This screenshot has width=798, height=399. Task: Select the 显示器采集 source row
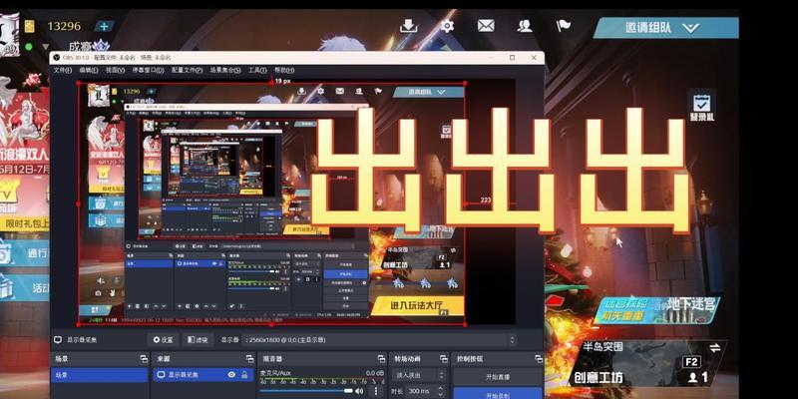(203, 375)
